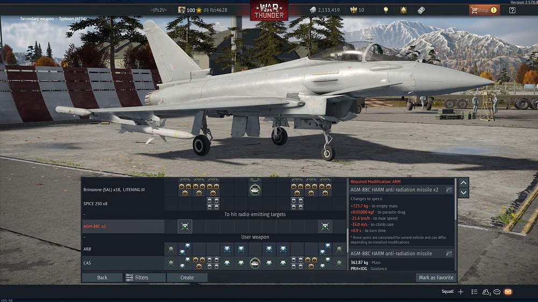
Task: Choose the AGM-88C x2 preset row
Action: point(123,226)
